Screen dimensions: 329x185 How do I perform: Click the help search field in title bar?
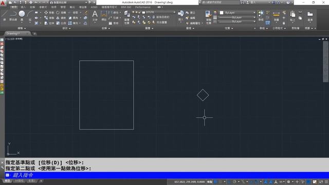(220, 3)
